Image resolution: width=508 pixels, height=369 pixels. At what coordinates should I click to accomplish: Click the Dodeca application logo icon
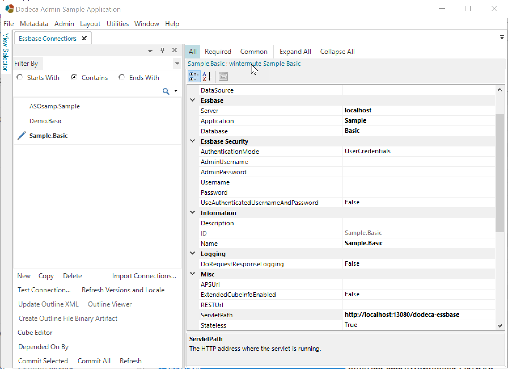(9, 9)
